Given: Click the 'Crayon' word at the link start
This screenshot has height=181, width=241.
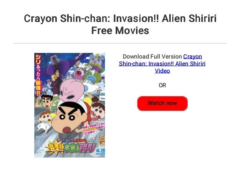Looking at the screenshot, I should coord(193,57).
